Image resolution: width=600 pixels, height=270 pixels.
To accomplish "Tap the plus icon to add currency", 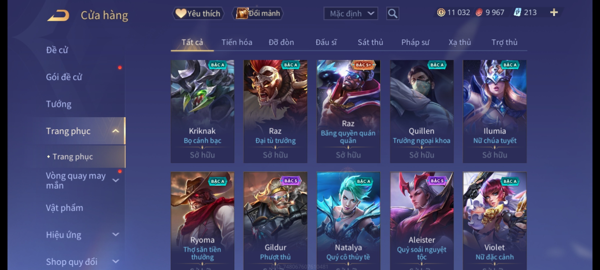I will click(554, 12).
